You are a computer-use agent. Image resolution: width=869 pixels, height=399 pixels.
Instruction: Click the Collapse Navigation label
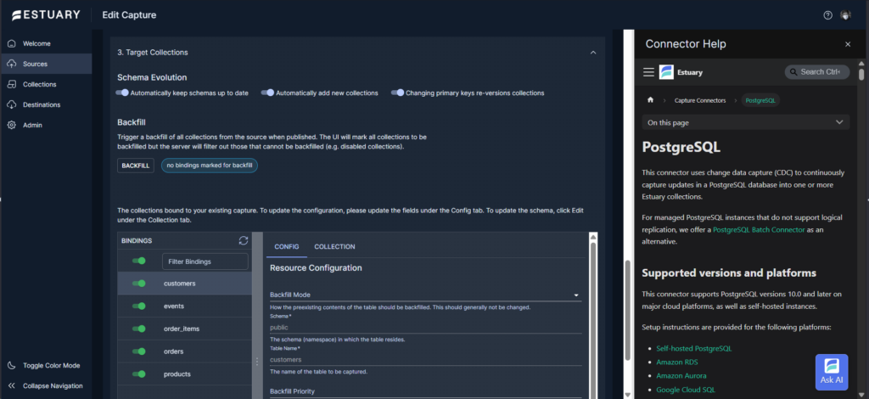point(53,385)
